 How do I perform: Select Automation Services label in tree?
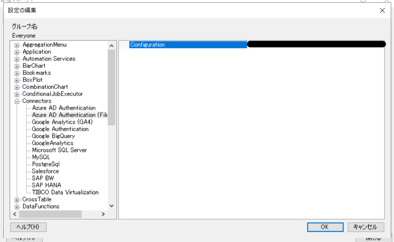coord(49,59)
